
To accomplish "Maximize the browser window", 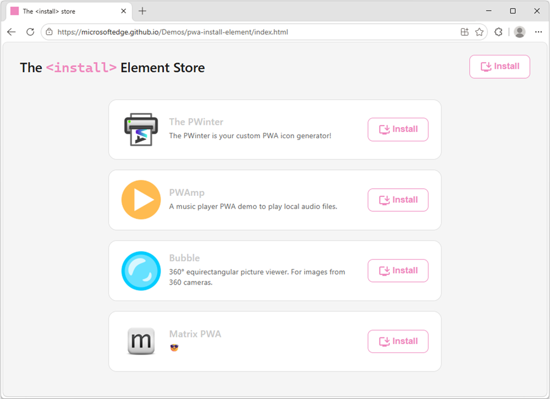I will pyautogui.click(x=513, y=11).
